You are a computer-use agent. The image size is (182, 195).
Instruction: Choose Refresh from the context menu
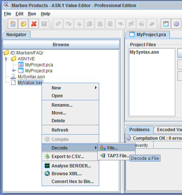70,130
